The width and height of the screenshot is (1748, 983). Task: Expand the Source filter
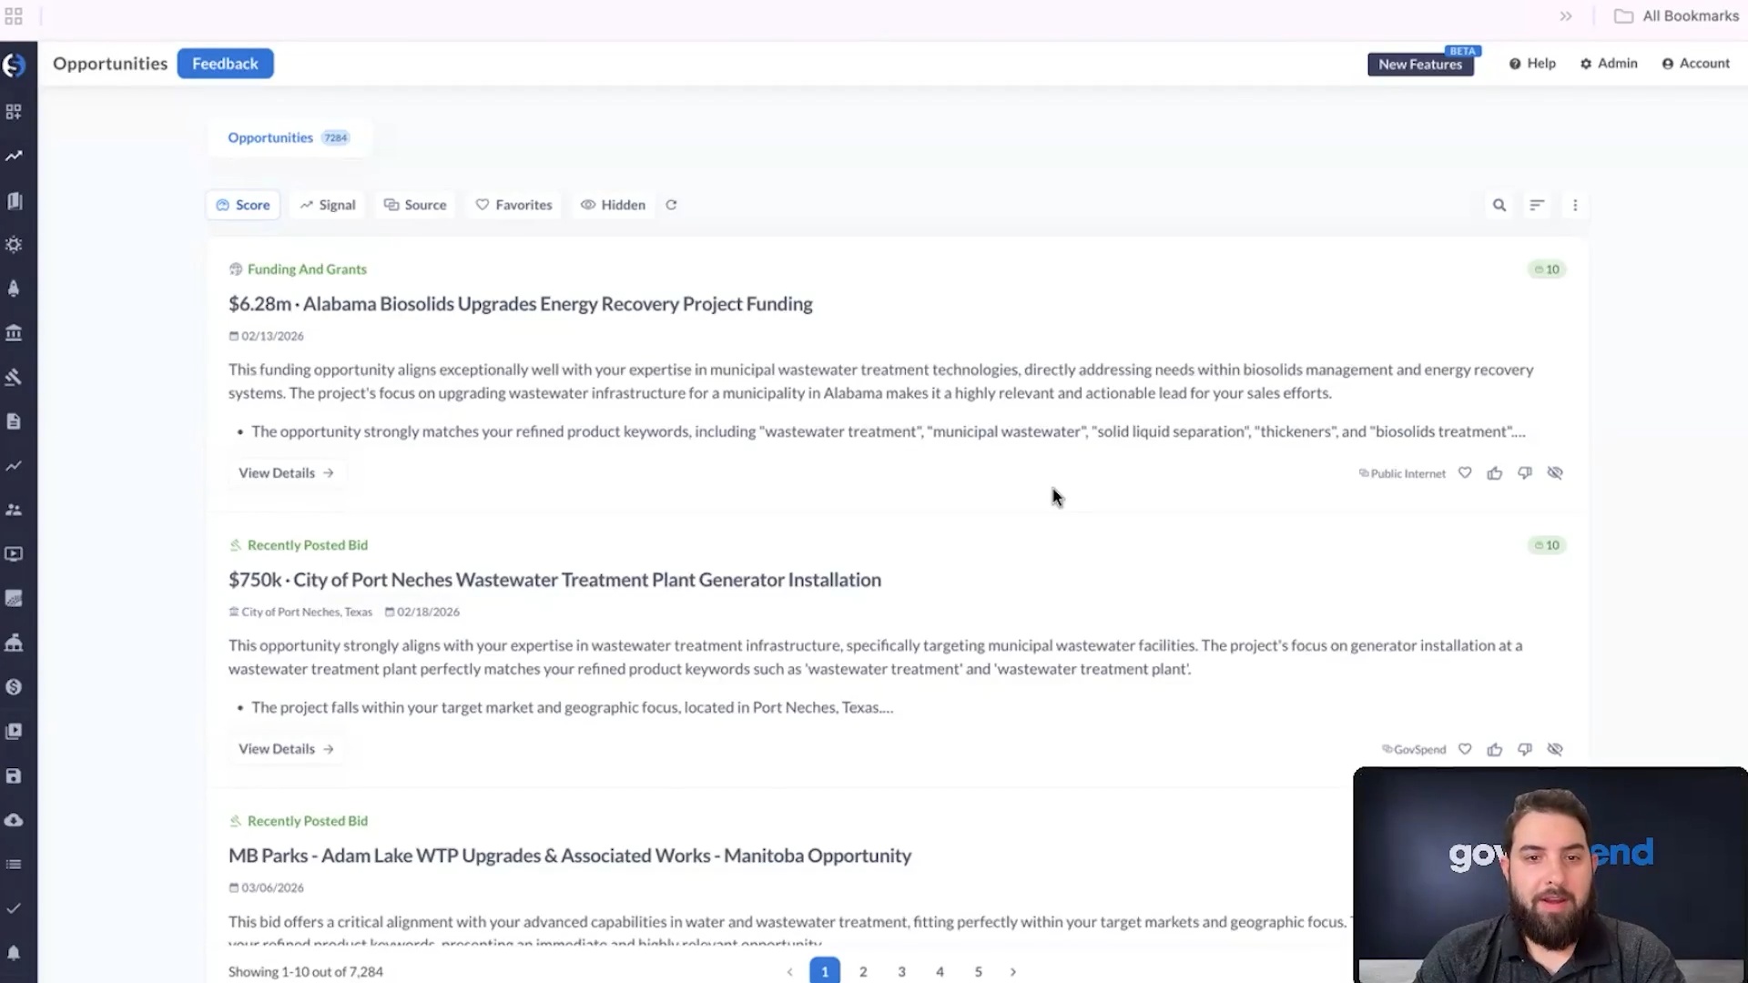tap(415, 205)
